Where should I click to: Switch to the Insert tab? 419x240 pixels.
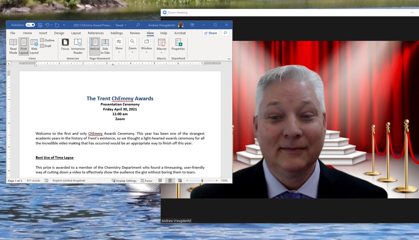(x=43, y=33)
